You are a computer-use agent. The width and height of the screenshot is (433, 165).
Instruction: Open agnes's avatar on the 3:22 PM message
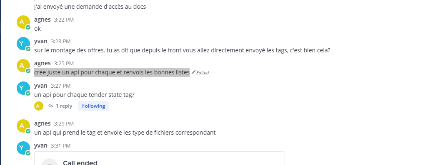23,22
